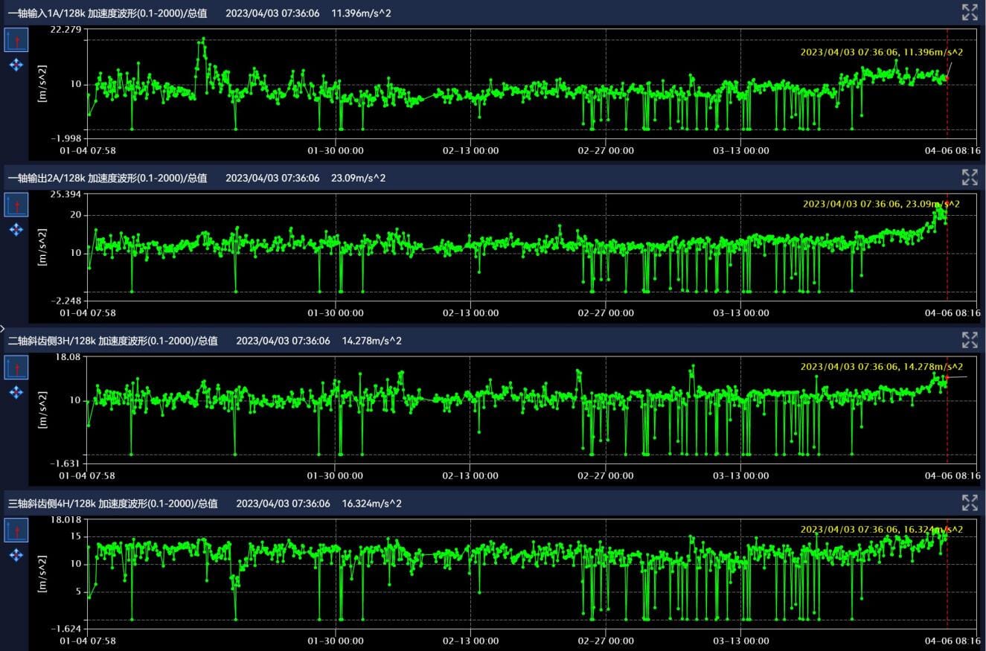Enlarge the 三轴斜齿侧4H chart to fullscreen
Screen dimensions: 986x651
coord(969,503)
